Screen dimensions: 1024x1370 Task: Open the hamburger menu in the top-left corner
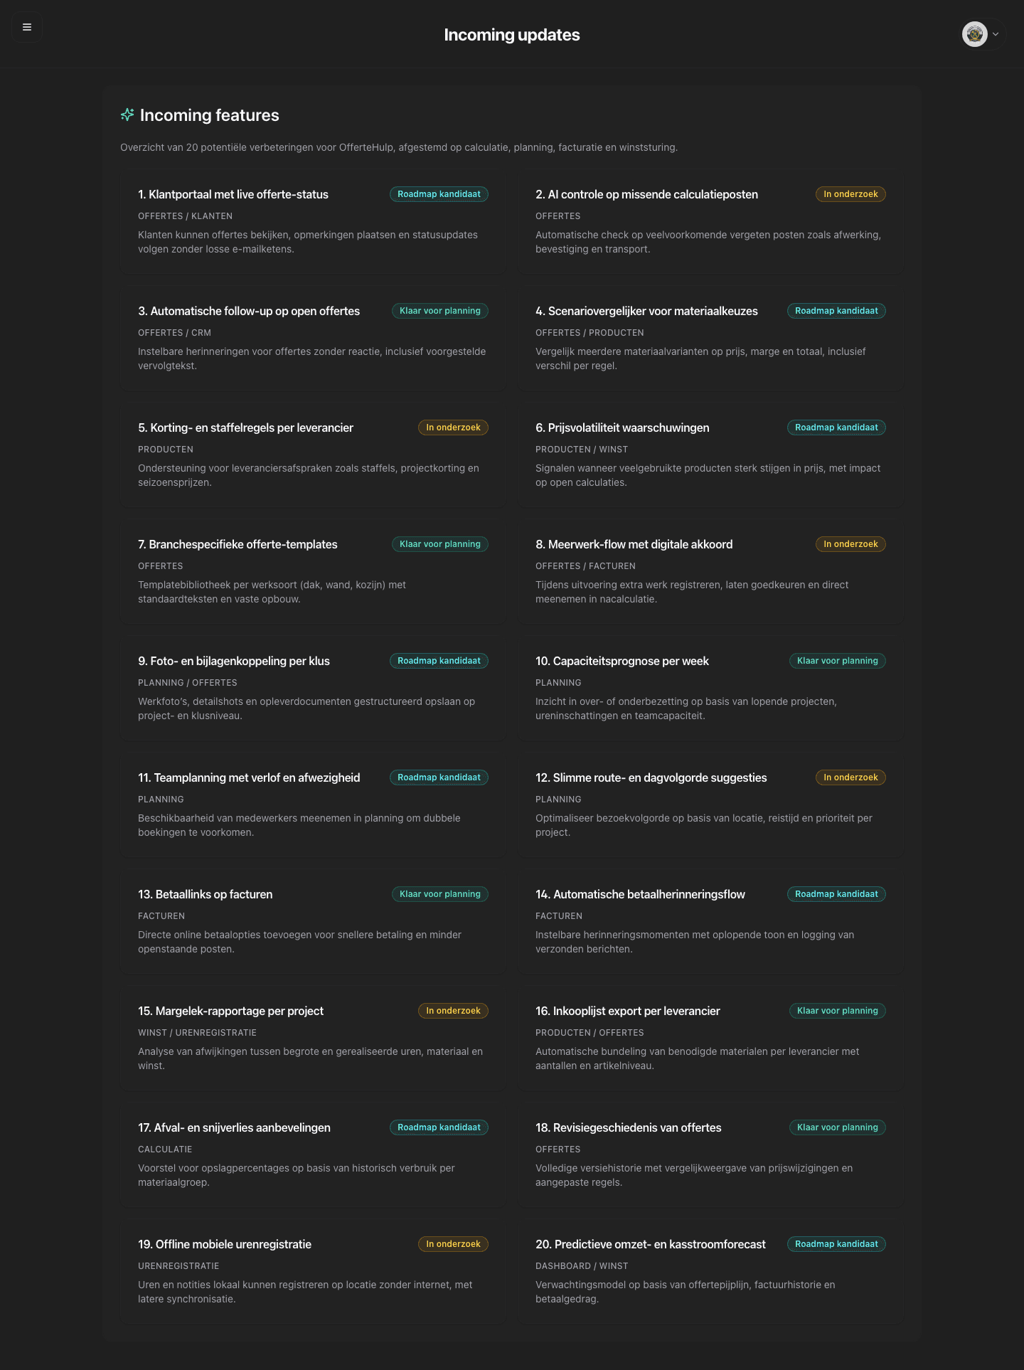pyautogui.click(x=27, y=27)
